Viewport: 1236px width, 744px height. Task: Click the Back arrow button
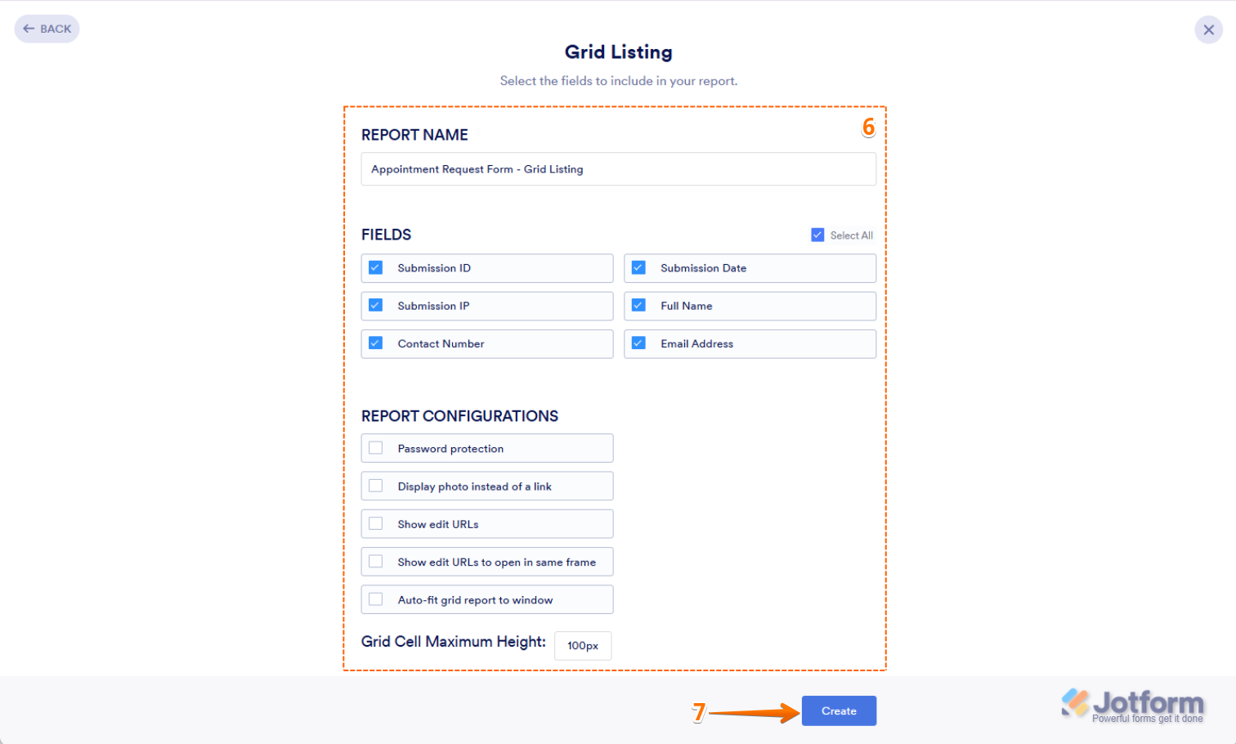47,29
